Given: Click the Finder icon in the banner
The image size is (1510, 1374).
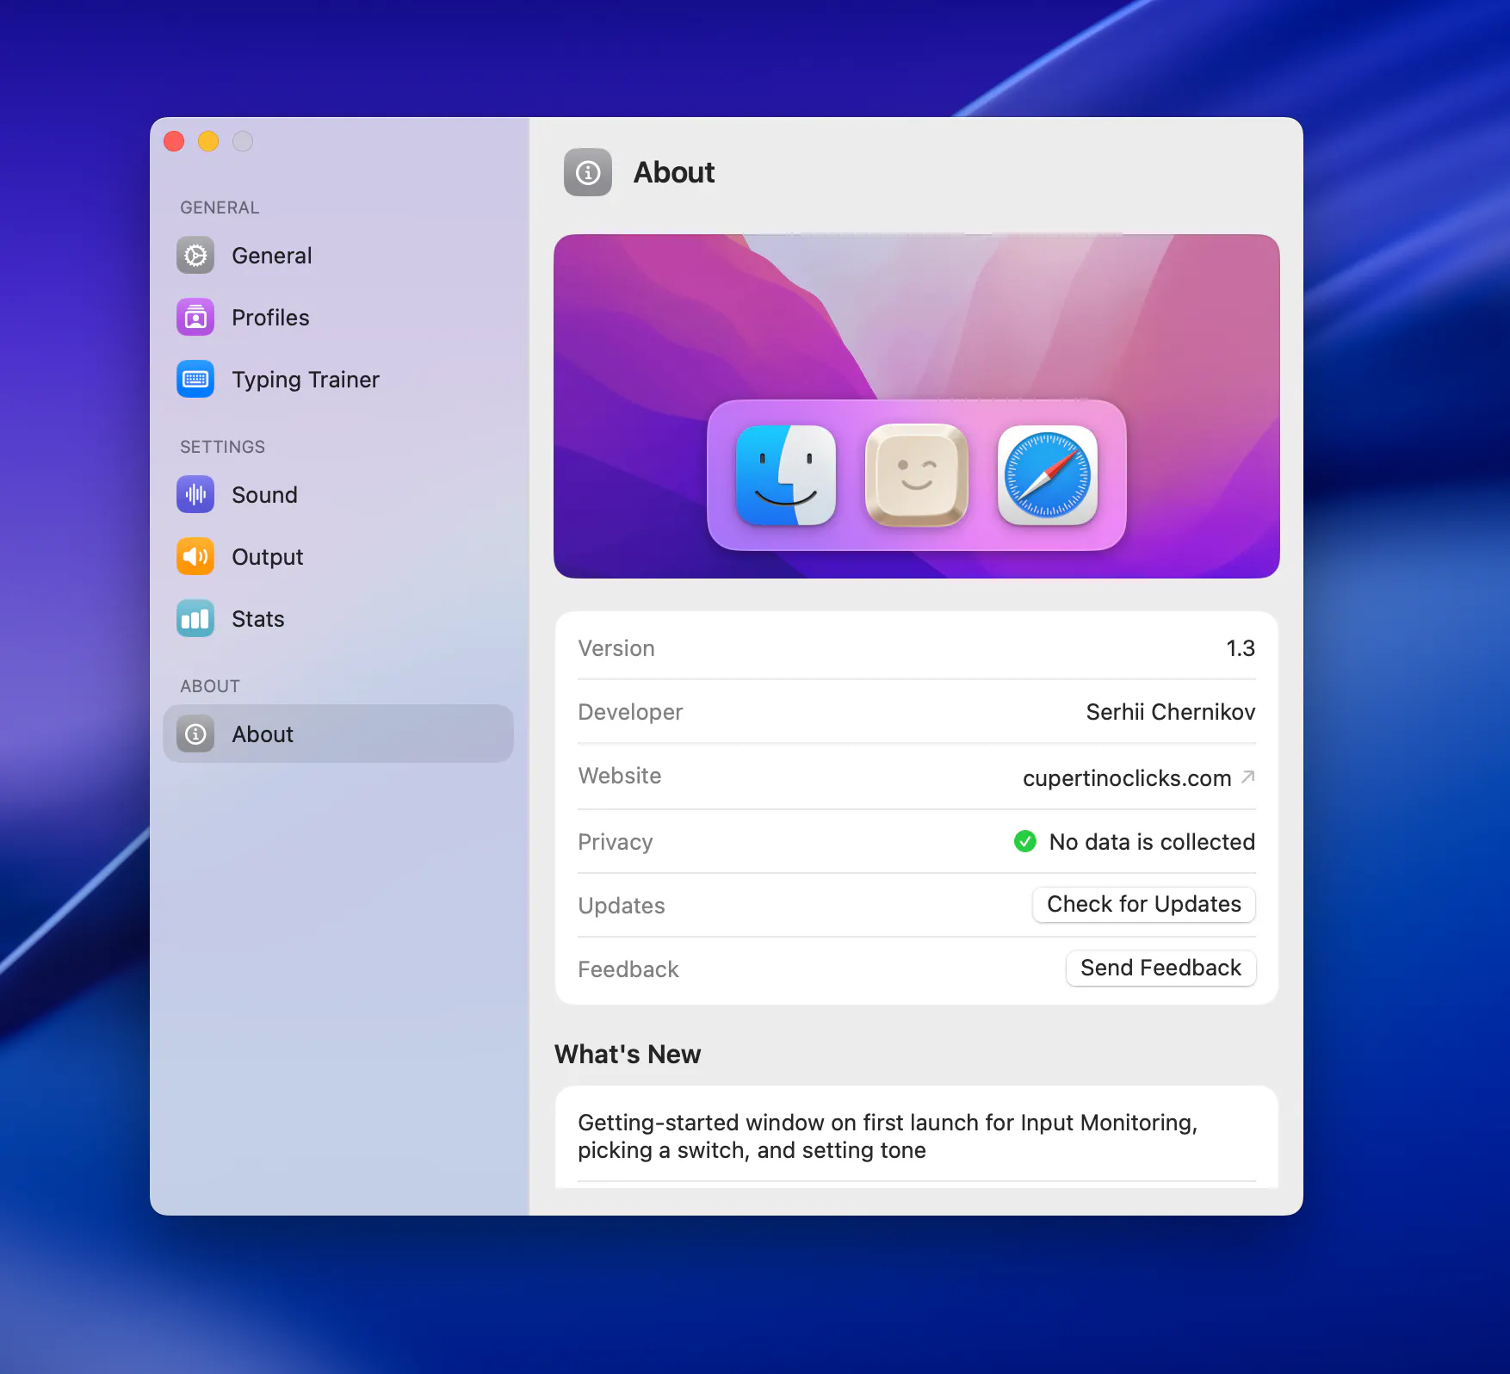Looking at the screenshot, I should [786, 475].
